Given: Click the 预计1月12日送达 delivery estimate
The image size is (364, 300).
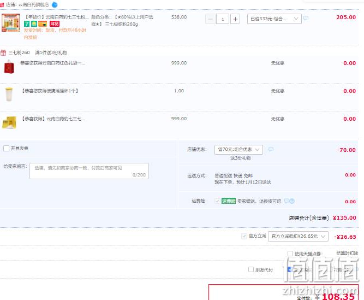Looking at the screenshot, I should click(x=254, y=182).
